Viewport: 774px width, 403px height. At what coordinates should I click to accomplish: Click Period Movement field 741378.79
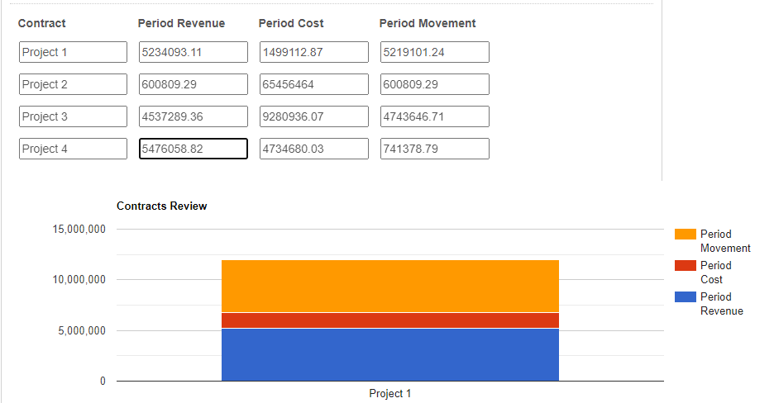[435, 149]
